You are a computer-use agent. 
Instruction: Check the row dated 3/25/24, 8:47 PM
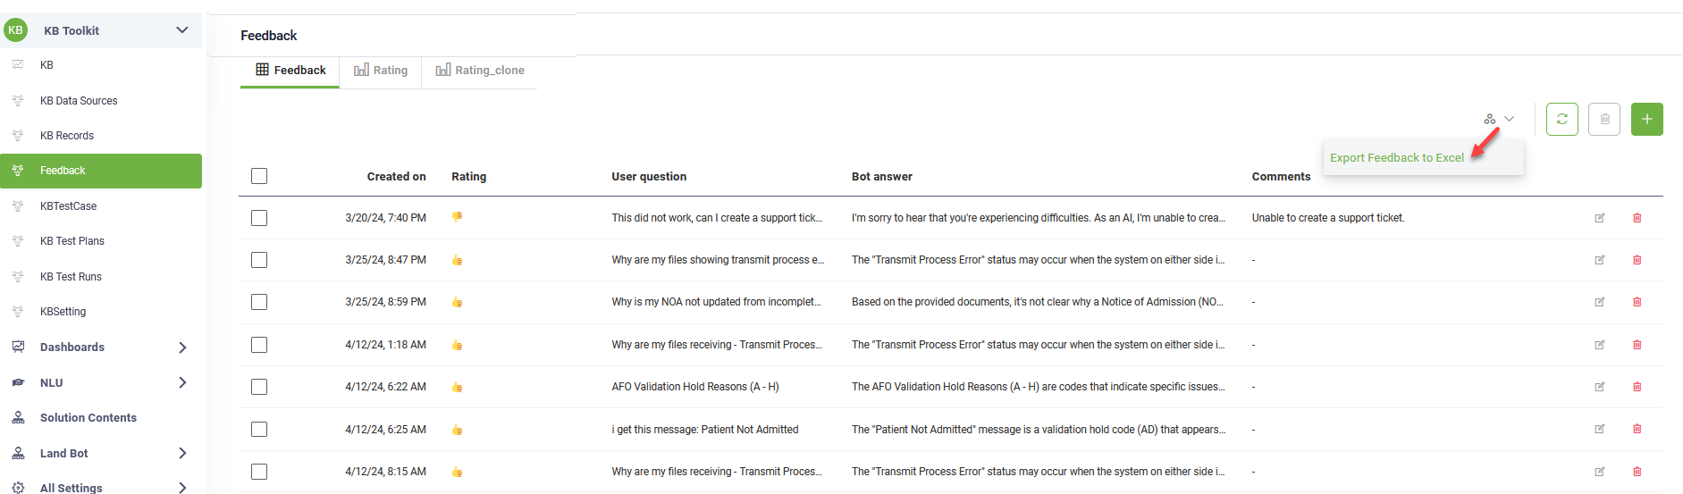click(x=259, y=260)
